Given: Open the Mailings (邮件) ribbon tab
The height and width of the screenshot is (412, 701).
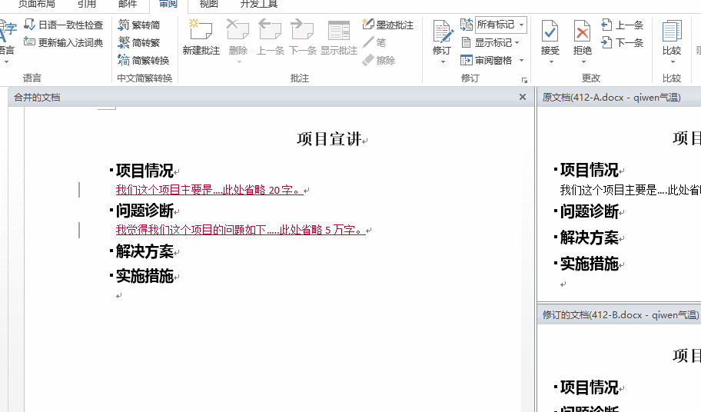Looking at the screenshot, I should (128, 5).
